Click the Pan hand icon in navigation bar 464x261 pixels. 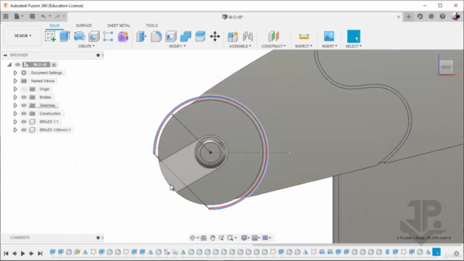pos(212,238)
